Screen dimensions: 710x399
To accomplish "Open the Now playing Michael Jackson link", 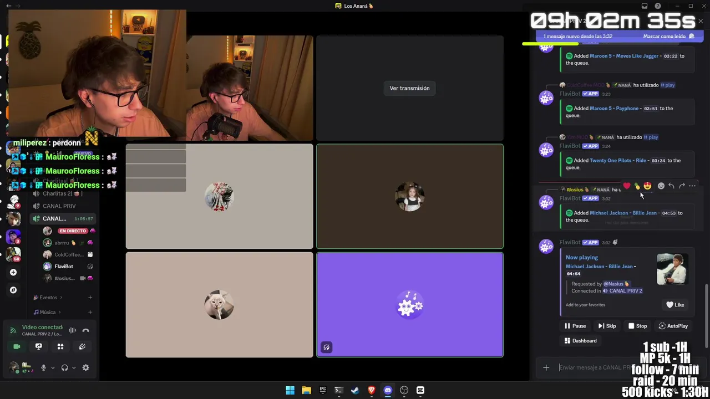I will (599, 267).
